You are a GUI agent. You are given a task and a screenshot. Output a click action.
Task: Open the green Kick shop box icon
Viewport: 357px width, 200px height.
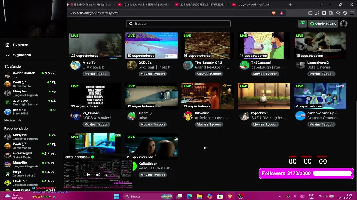click(302, 24)
